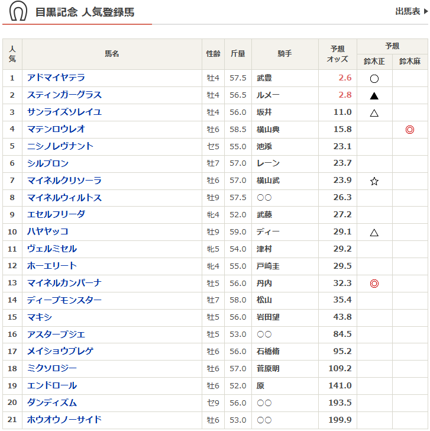430x431 pixels.
Task: Click jockey name 石橋脩
Action: pos(268,352)
